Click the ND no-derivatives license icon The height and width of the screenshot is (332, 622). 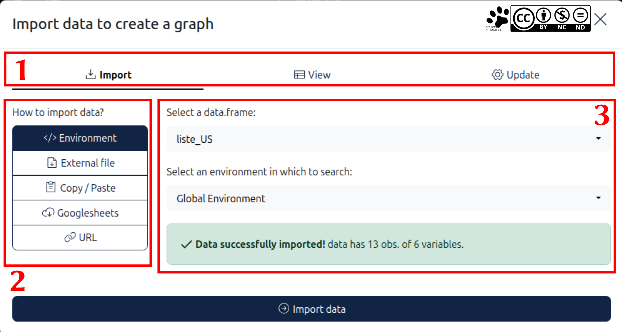(x=580, y=18)
